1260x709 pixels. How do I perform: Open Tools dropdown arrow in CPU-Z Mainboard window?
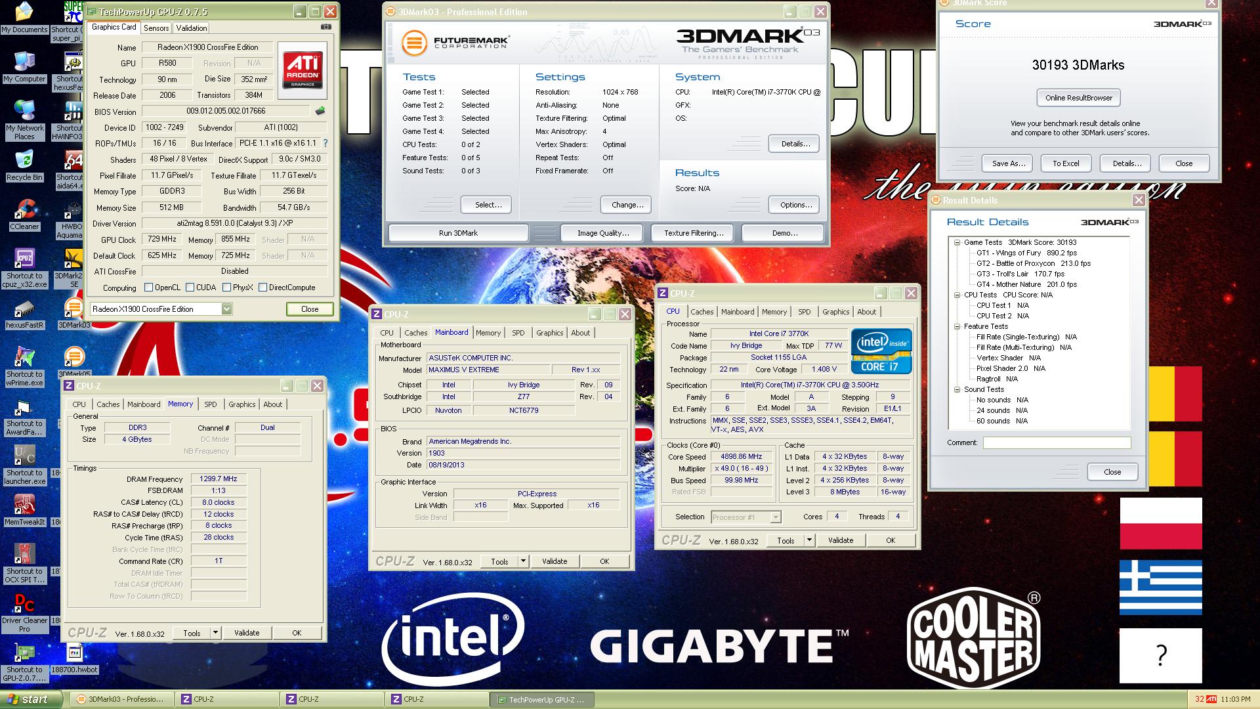[523, 561]
